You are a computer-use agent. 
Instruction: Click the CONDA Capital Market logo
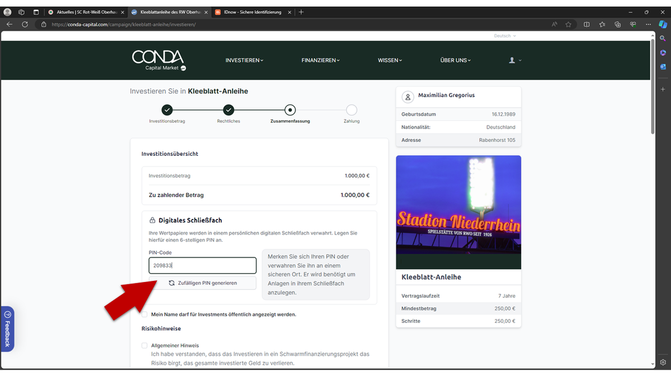tap(159, 60)
